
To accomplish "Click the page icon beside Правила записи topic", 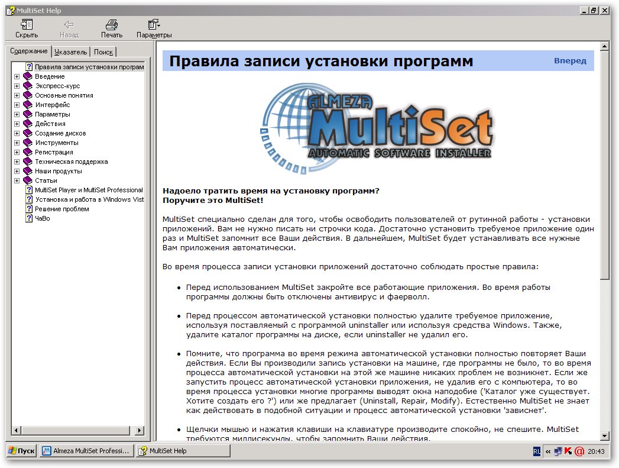I will (29, 67).
